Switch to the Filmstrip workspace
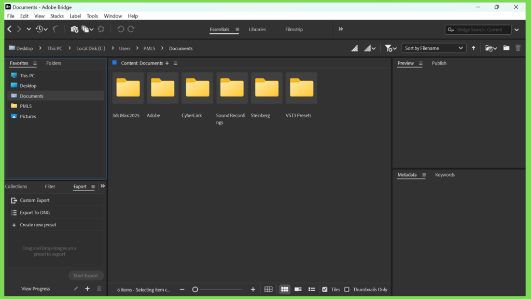The image size is (531, 299). [x=294, y=30]
